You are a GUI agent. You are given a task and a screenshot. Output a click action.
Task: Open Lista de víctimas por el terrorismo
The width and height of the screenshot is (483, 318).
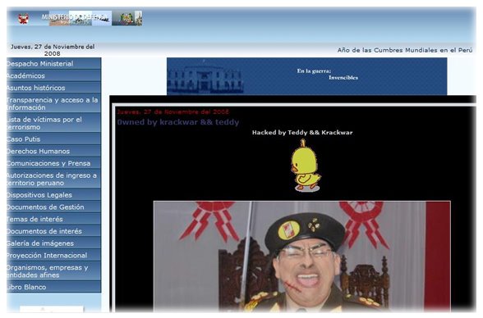tap(54, 123)
